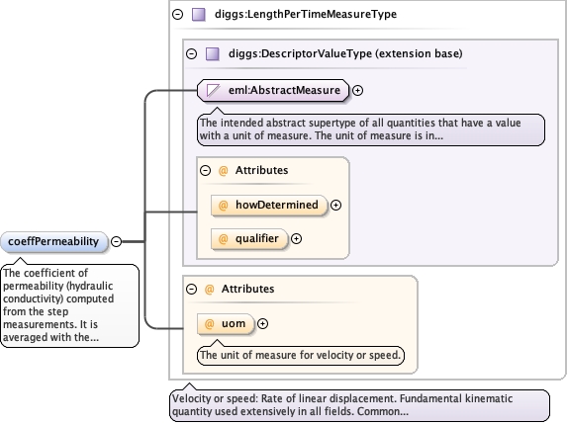Click the coeffPermeability description tooltip
The width and height of the screenshot is (568, 425).
click(69, 305)
